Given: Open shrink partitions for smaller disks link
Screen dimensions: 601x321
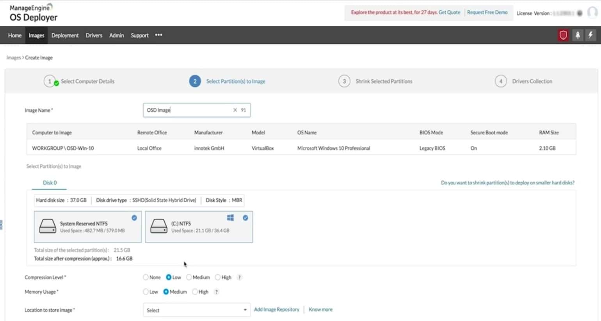Looking at the screenshot, I should tap(508, 183).
